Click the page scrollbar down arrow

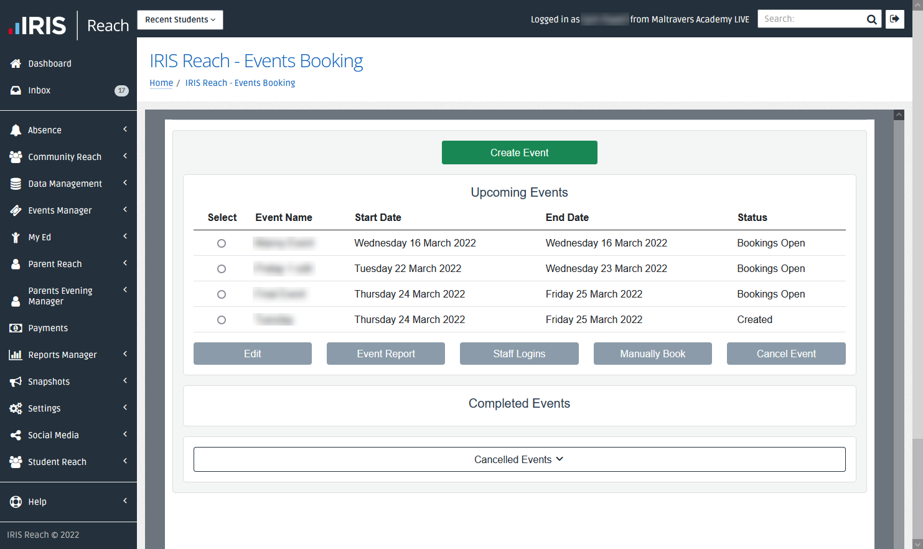[917, 543]
